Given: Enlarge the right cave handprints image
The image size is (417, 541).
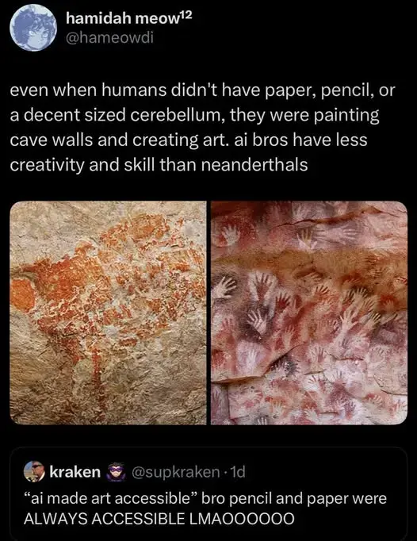Looking at the screenshot, I should (309, 313).
